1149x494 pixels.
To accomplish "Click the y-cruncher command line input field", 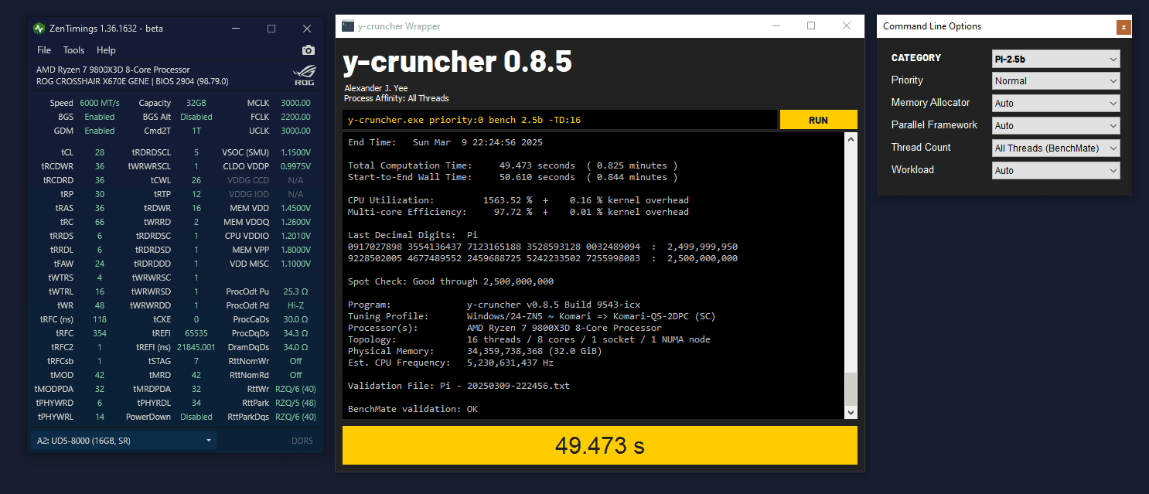I will click(560, 120).
